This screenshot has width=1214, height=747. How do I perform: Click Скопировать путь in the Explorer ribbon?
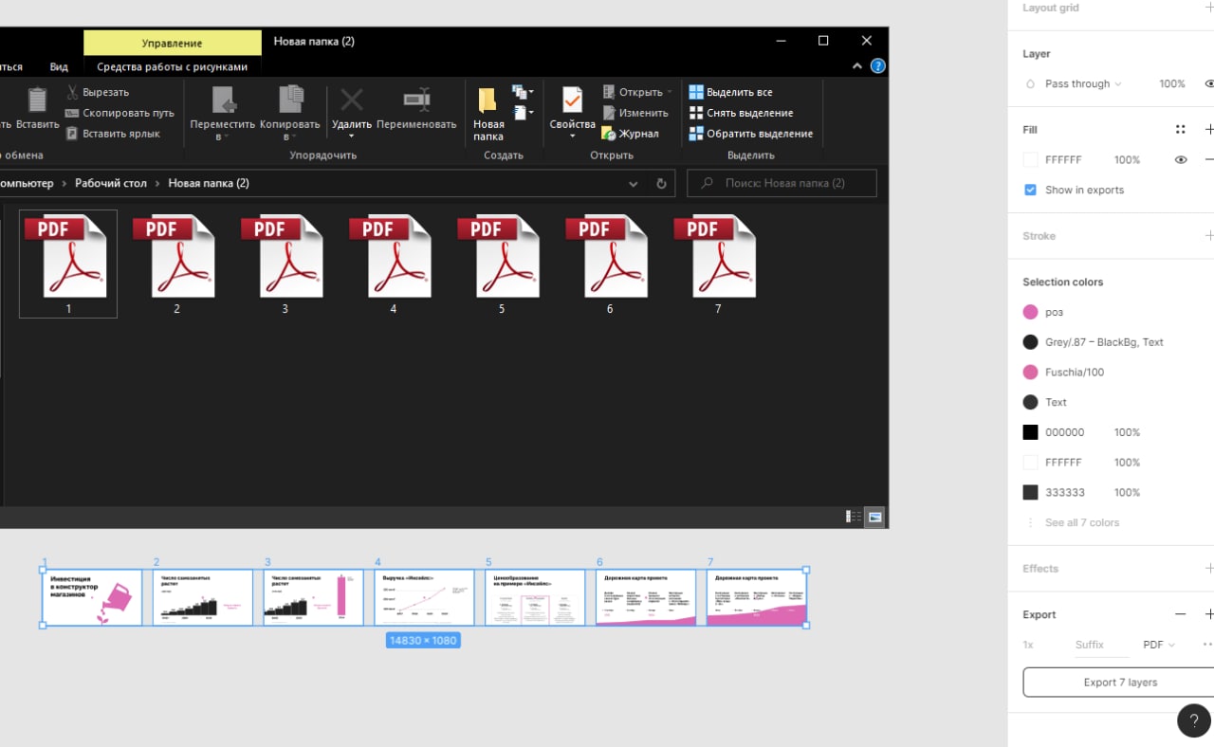tap(120, 113)
